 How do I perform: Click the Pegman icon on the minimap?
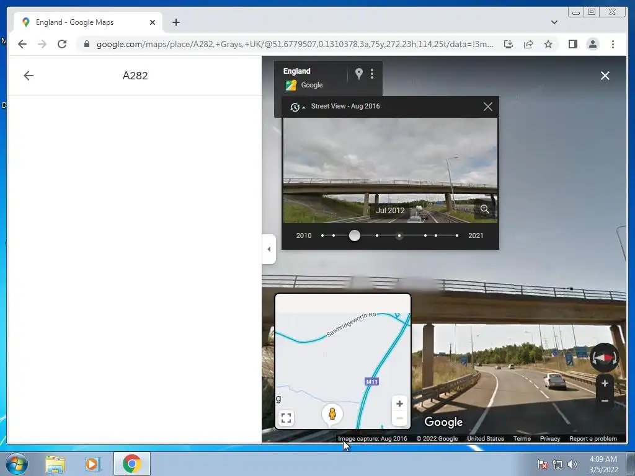332,413
